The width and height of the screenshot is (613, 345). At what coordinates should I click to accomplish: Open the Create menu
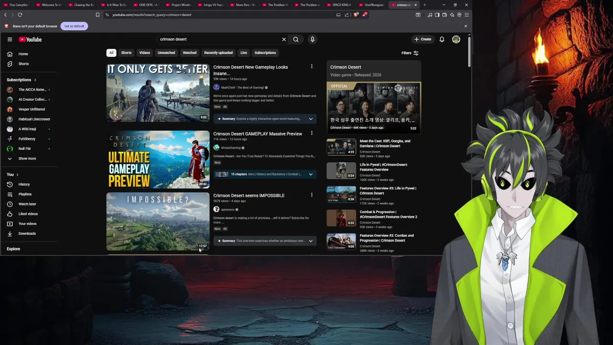[x=423, y=39]
